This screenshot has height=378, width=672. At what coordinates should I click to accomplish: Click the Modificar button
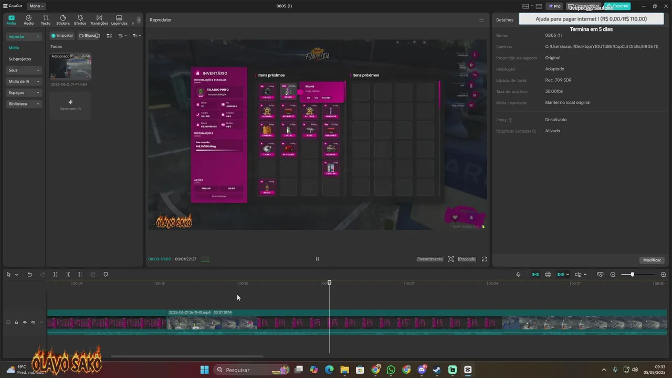click(652, 260)
